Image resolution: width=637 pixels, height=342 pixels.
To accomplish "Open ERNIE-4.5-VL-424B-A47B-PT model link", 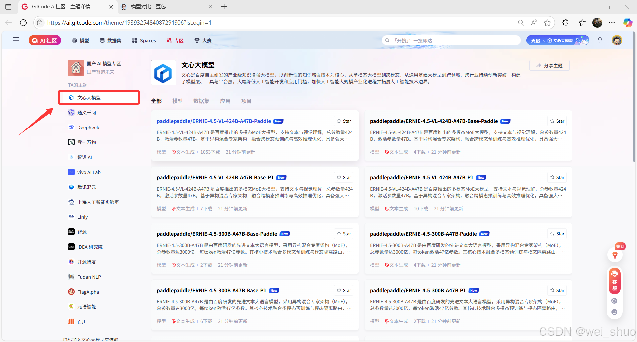I will click(422, 178).
